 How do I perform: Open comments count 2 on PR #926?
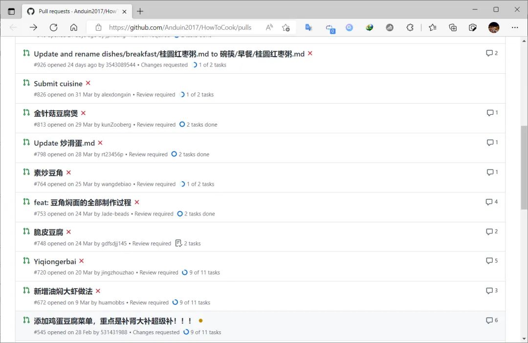pos(492,53)
